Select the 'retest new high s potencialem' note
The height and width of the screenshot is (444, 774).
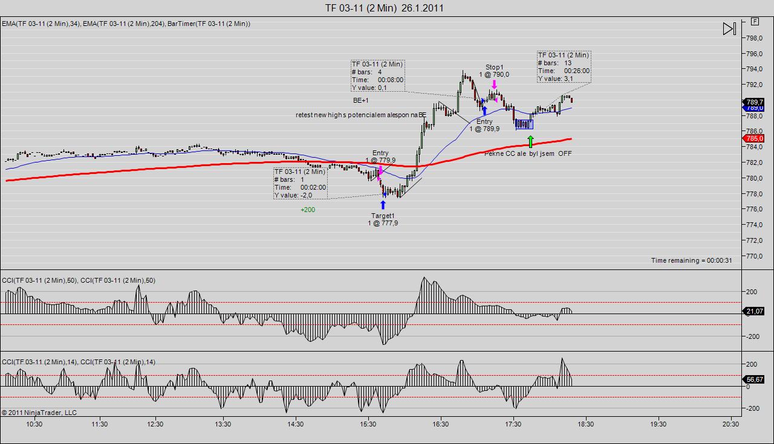point(361,115)
